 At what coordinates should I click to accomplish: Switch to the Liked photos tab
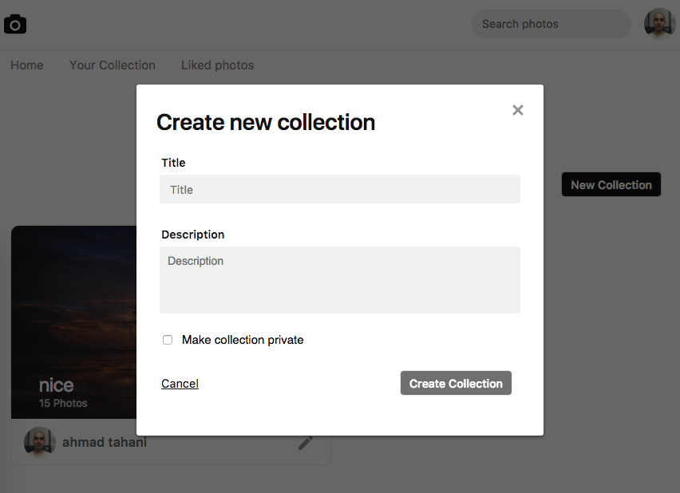[217, 65]
